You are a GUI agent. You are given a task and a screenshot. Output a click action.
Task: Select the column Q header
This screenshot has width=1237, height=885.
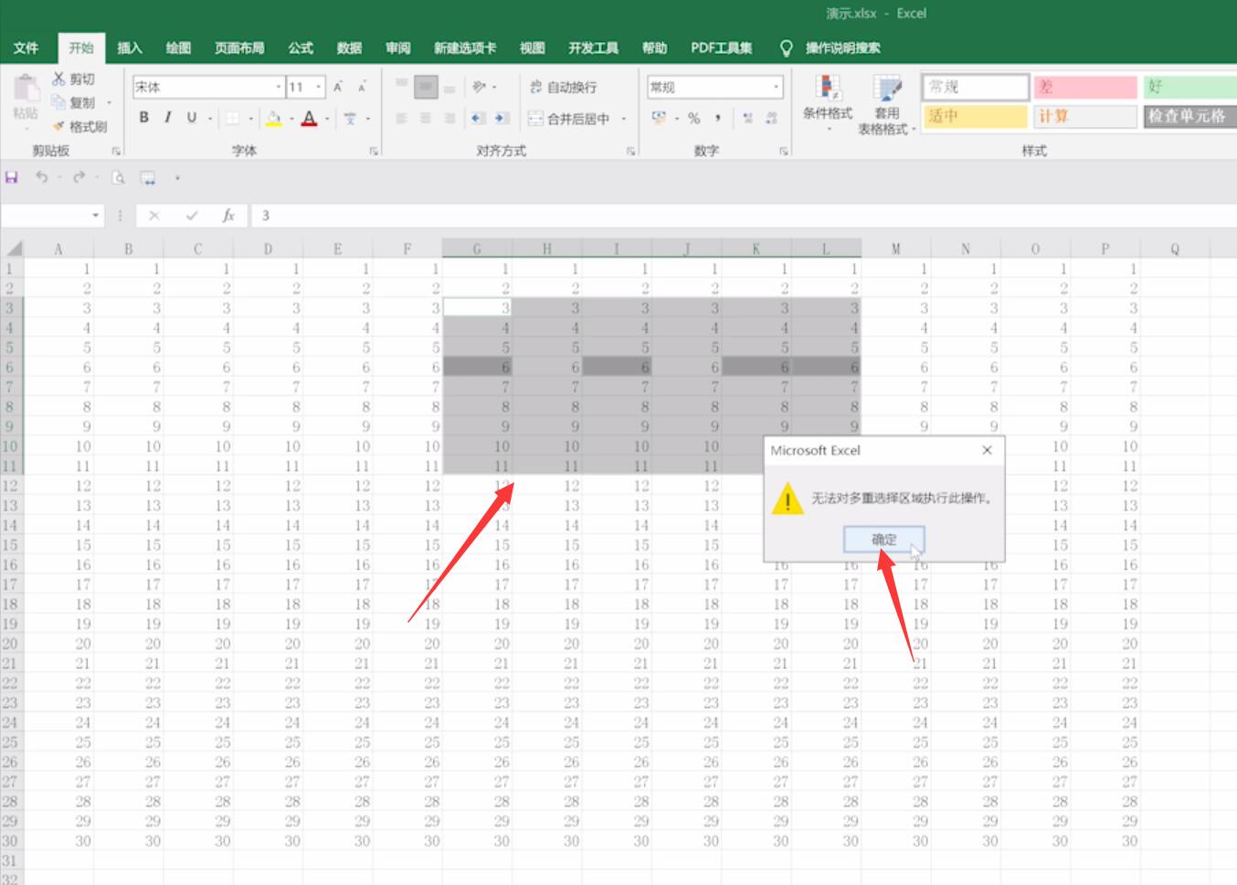[1175, 248]
